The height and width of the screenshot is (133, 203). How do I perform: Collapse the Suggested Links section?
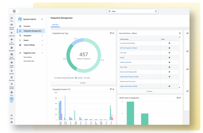[x=42, y=53]
